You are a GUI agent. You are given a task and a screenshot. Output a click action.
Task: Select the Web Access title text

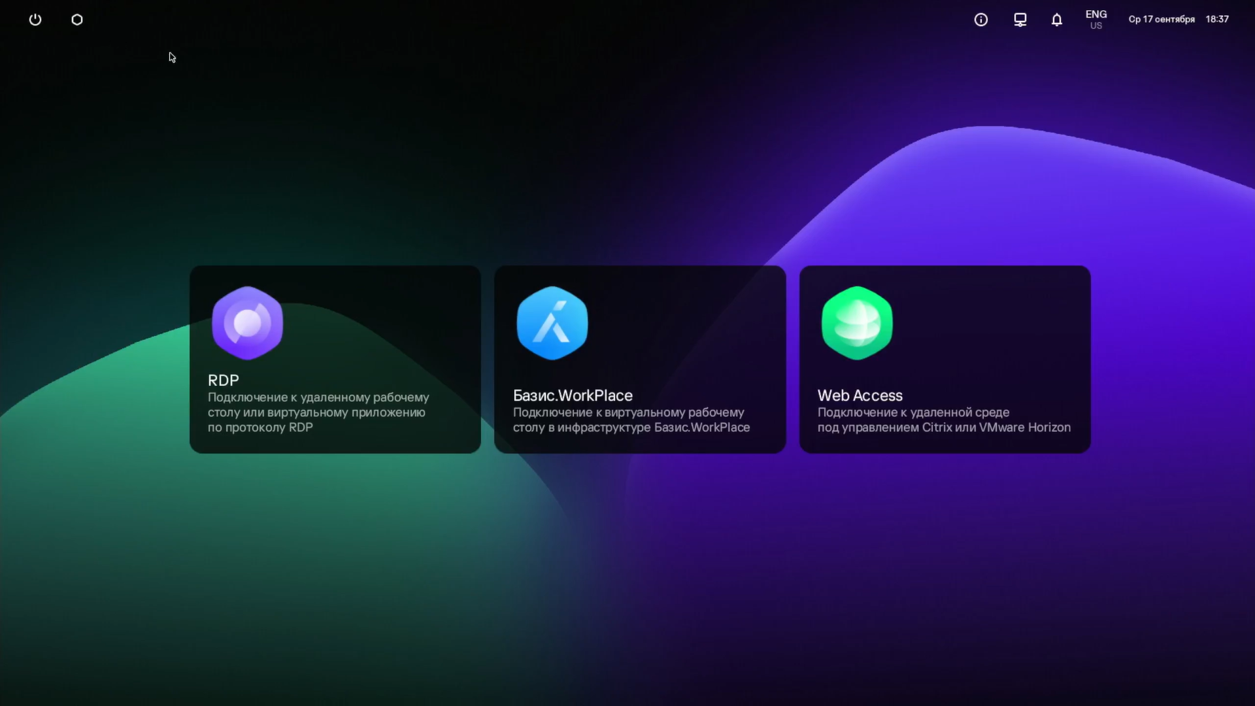[860, 395]
